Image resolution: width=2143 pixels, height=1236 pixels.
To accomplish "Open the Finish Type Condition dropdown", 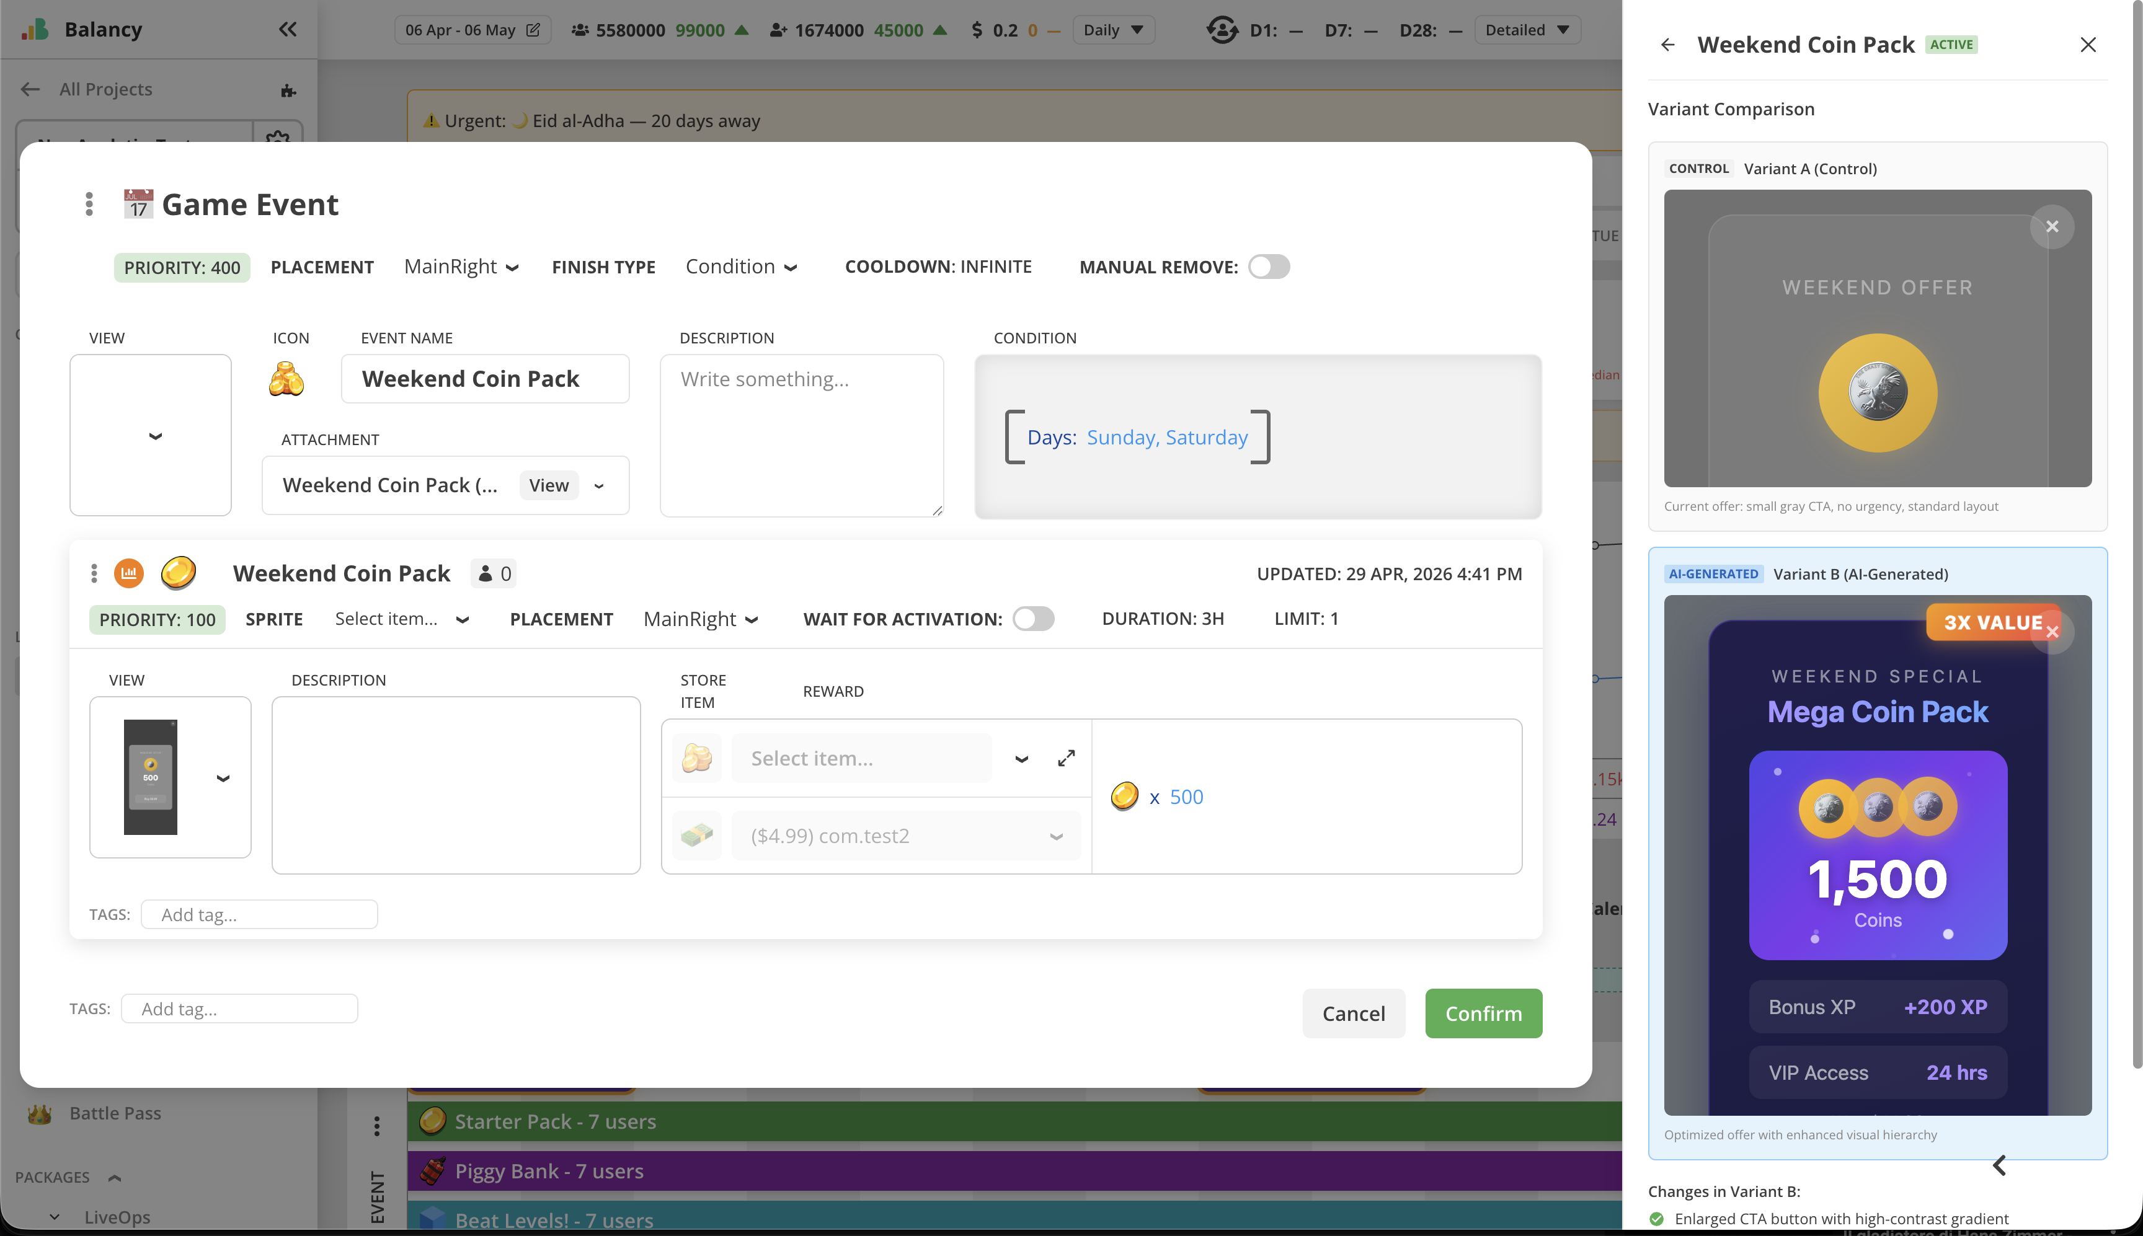I will (741, 267).
